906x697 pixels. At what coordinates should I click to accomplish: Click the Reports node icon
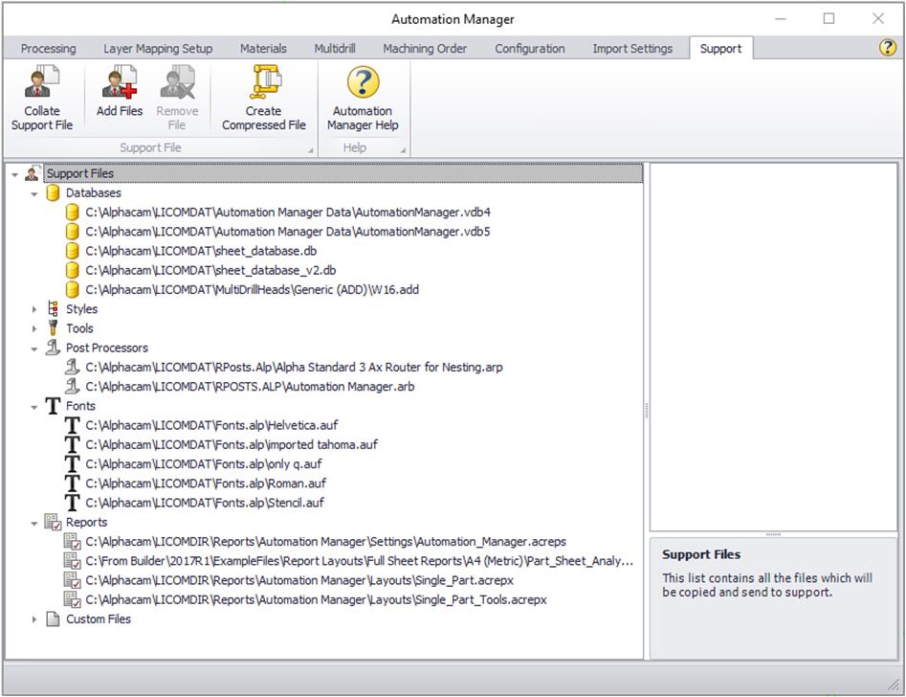tap(54, 522)
